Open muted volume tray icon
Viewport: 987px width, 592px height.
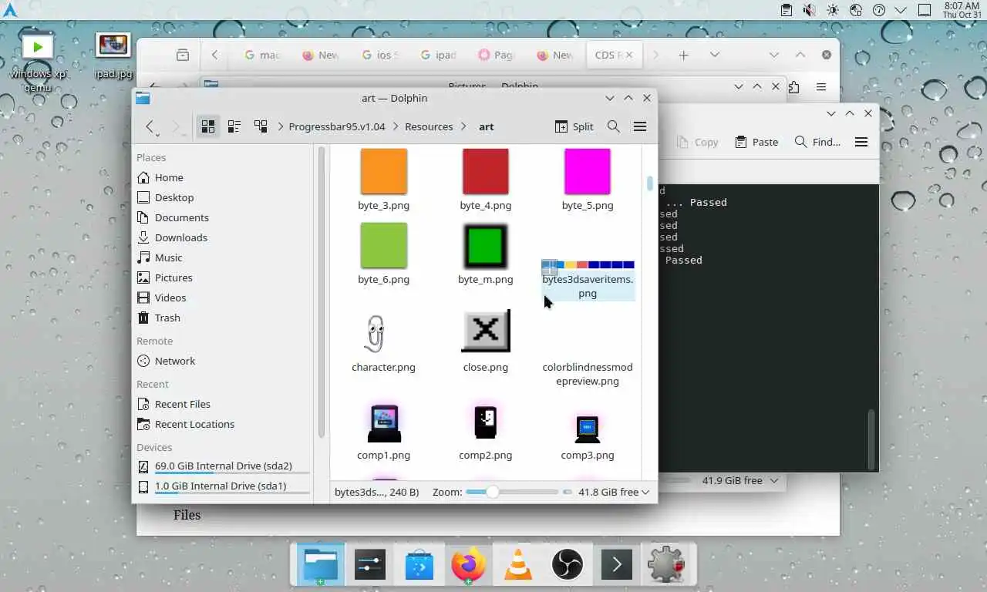coord(809,10)
